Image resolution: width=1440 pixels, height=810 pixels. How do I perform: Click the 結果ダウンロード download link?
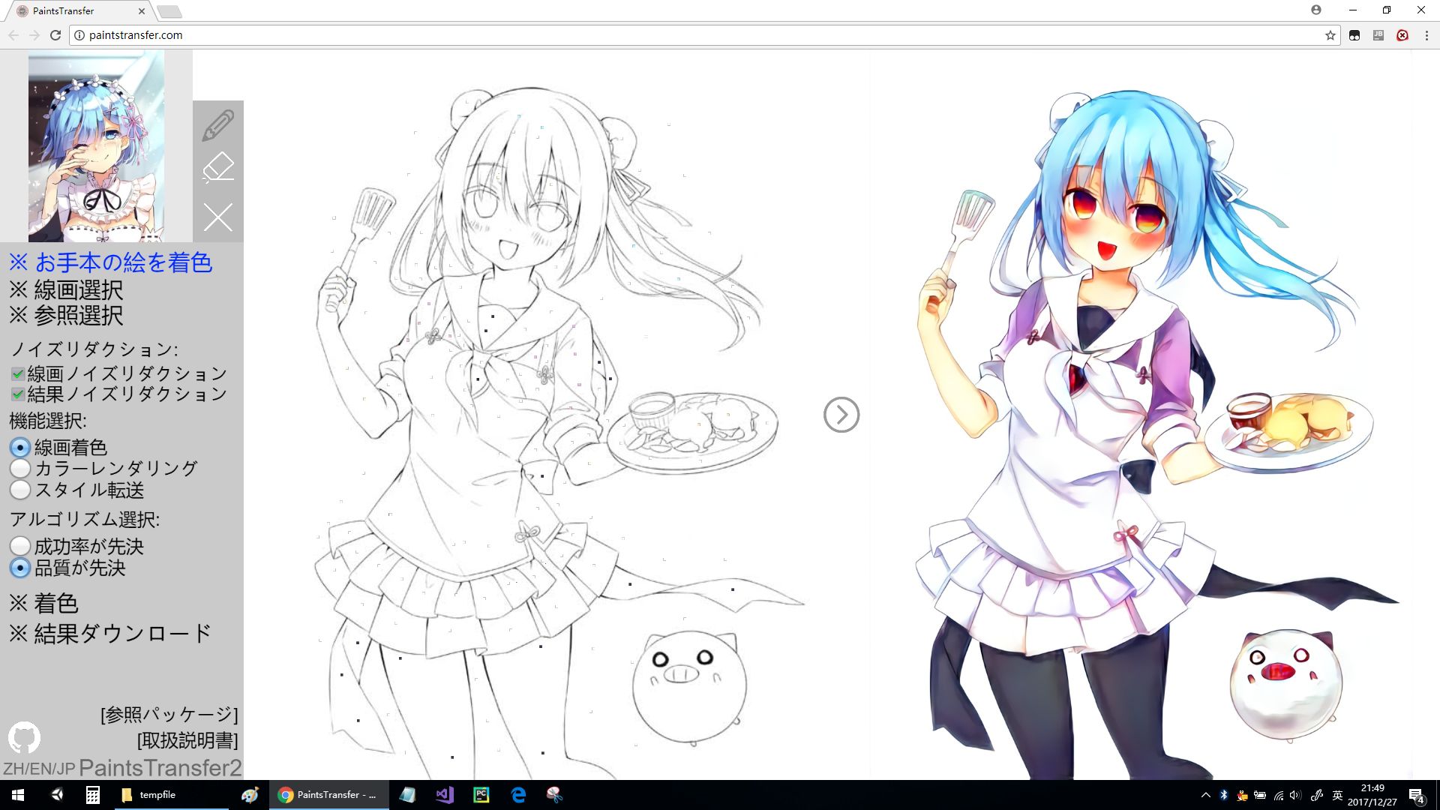click(x=110, y=634)
